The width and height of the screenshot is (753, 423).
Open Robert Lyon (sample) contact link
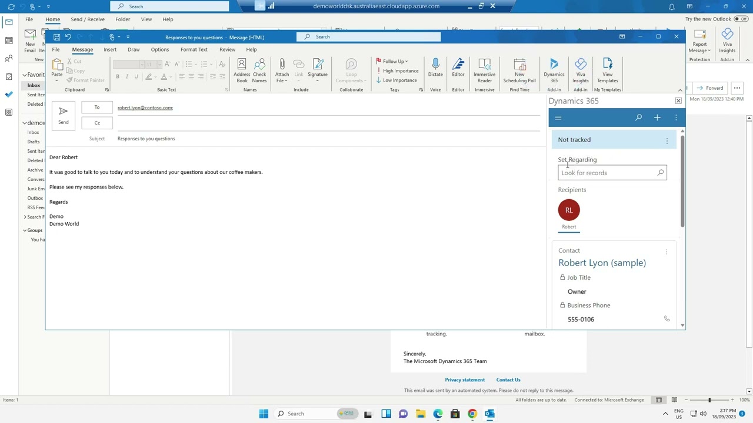pyautogui.click(x=602, y=263)
